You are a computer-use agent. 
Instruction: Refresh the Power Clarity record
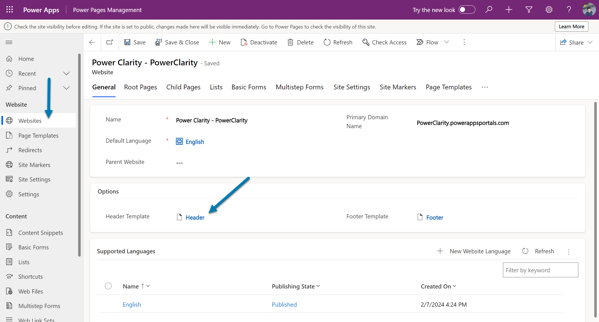pyautogui.click(x=338, y=42)
